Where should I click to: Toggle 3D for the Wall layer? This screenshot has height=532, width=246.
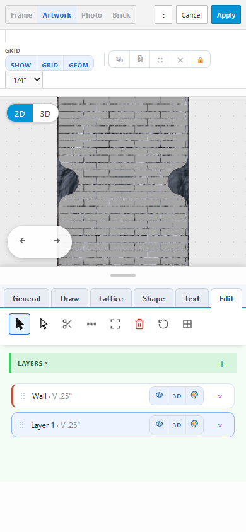point(177,396)
